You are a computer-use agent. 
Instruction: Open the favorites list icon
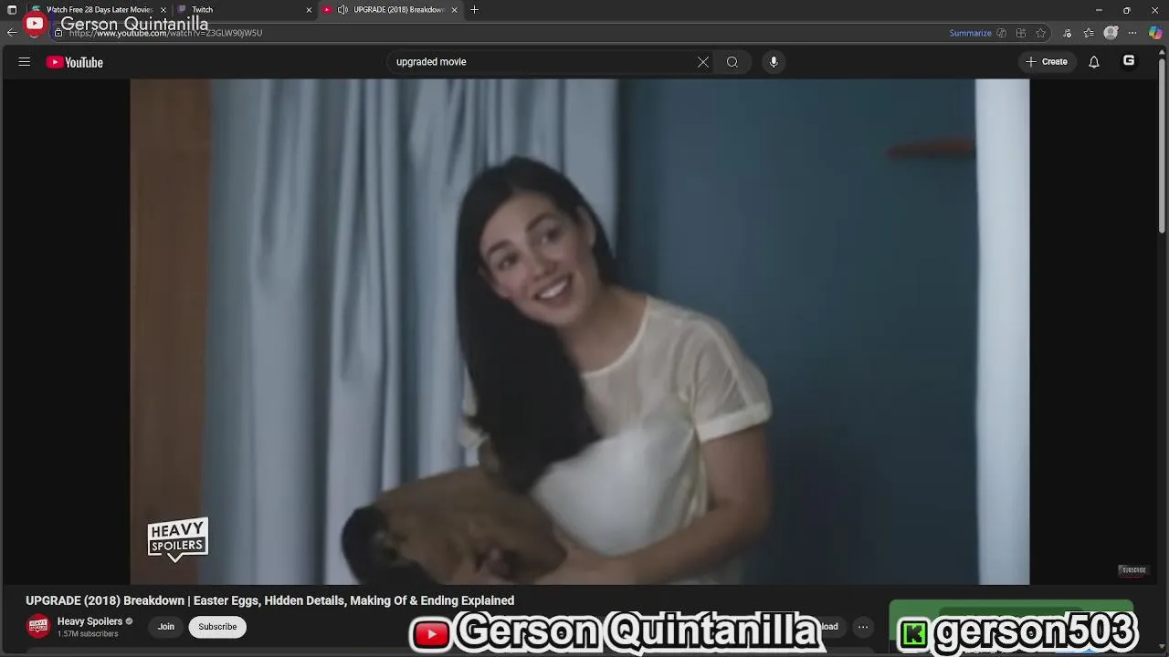pos(1089,33)
